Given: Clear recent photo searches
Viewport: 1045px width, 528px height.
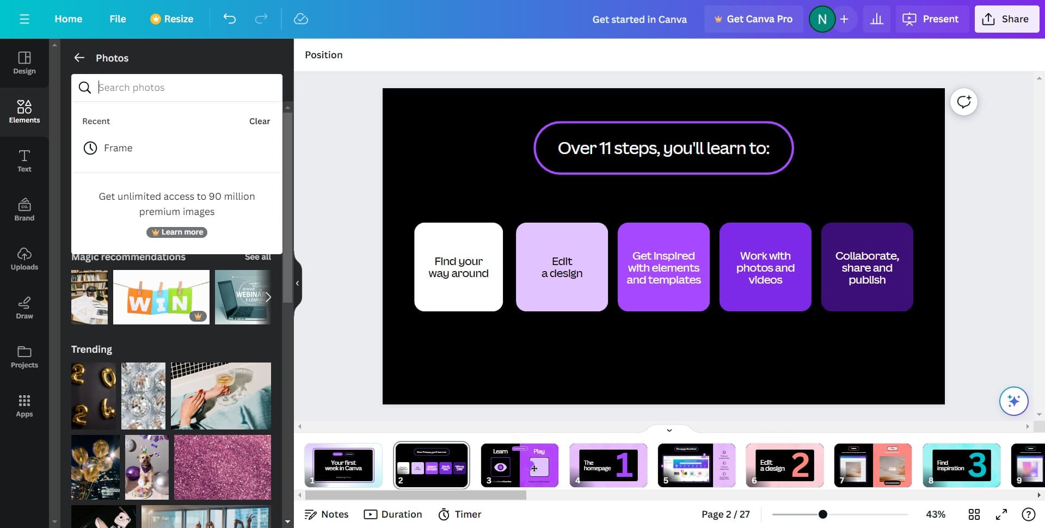Looking at the screenshot, I should (x=259, y=121).
